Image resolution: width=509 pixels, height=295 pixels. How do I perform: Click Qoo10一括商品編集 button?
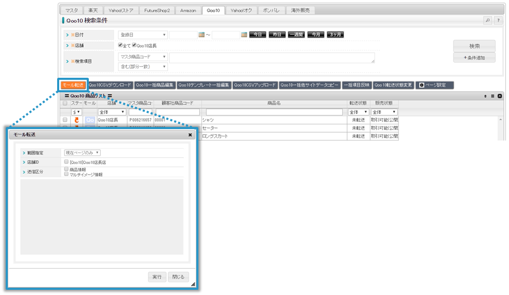click(155, 85)
